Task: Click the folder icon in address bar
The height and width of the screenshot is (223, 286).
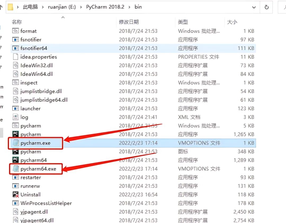Action: (10, 7)
